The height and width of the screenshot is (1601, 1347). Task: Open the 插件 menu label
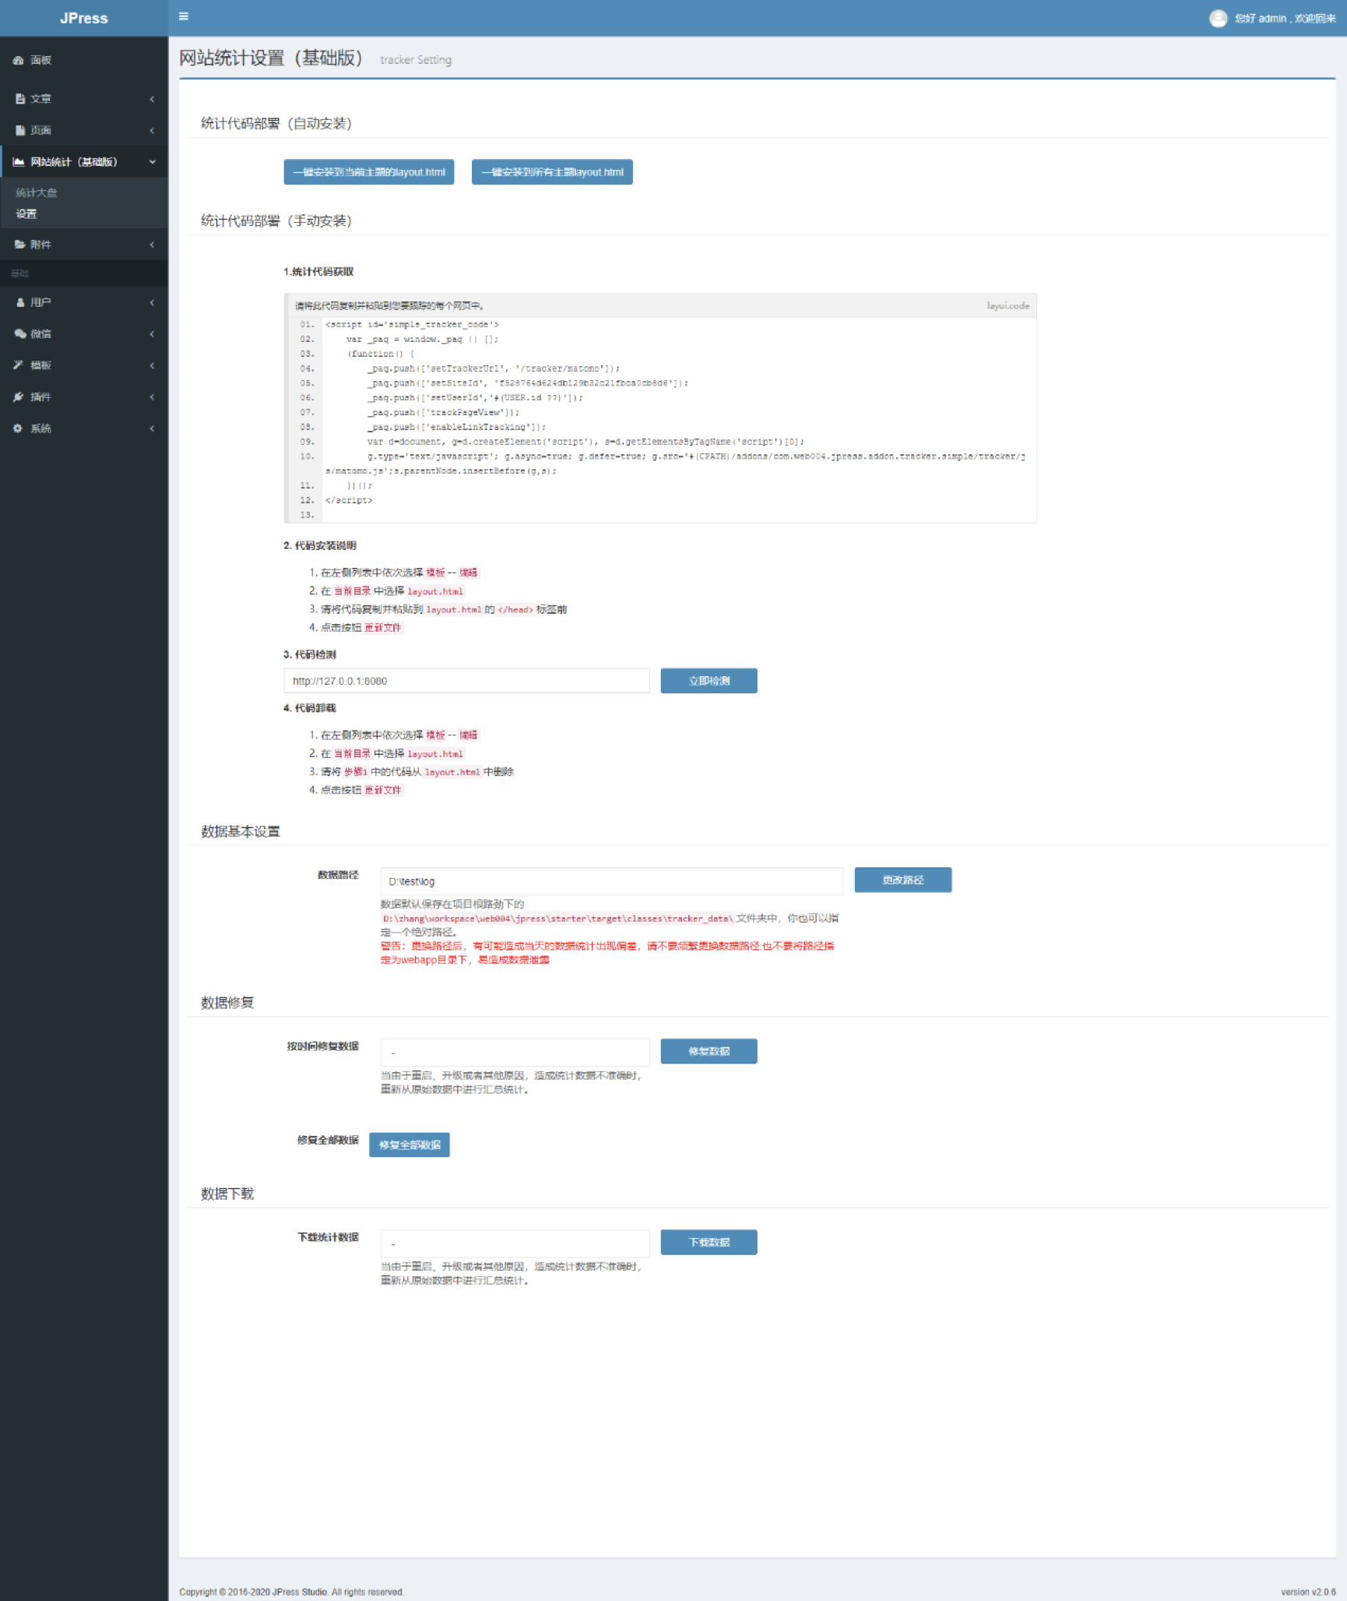pyautogui.click(x=40, y=397)
